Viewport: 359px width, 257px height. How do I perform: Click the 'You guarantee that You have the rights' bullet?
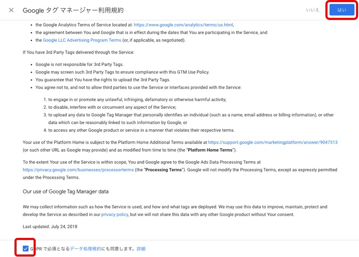[x=103, y=79]
